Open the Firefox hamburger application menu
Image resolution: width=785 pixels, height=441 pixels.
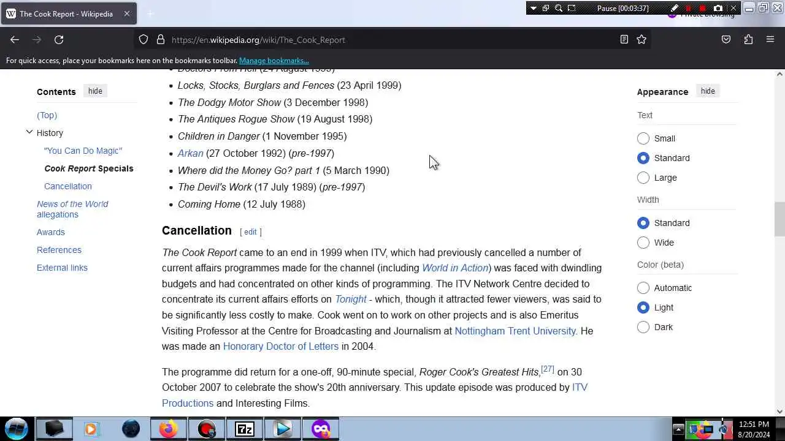[770, 40]
